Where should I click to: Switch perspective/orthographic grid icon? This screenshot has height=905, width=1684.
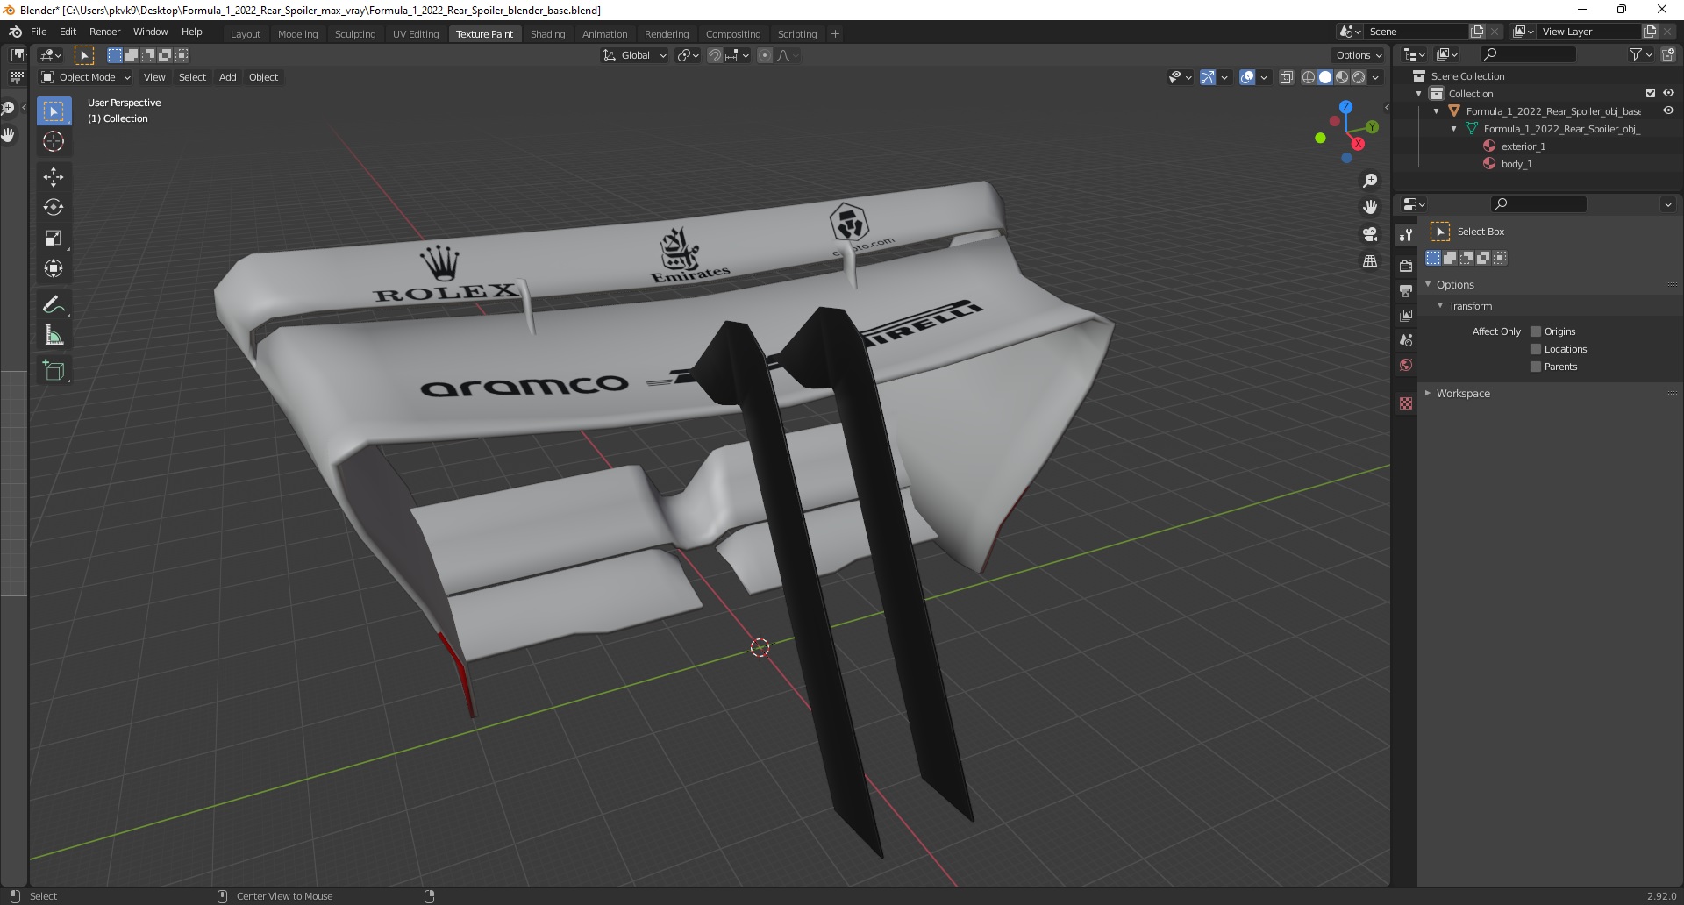(1370, 261)
